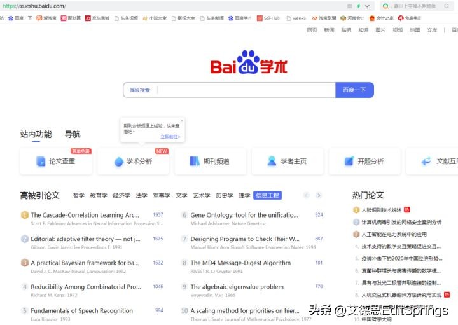This screenshot has height=325, width=458.
Task: Click the grid icon in the address bar
Action: (350, 6)
